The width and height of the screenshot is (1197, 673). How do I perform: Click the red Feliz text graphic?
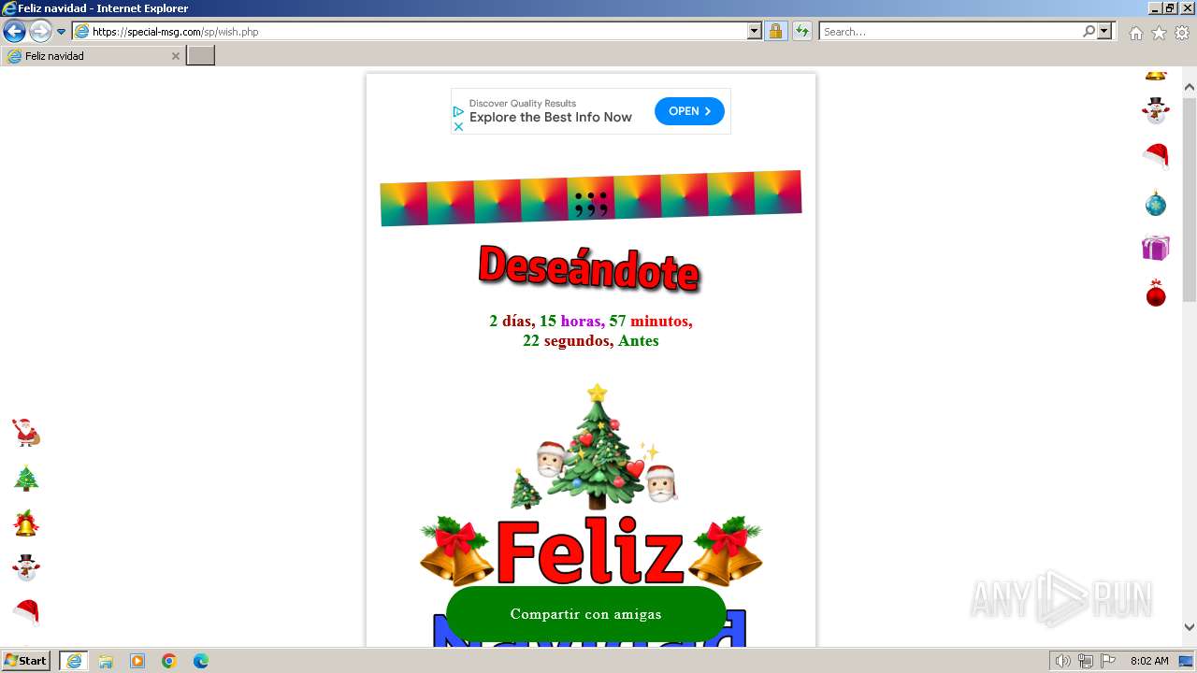590,551
